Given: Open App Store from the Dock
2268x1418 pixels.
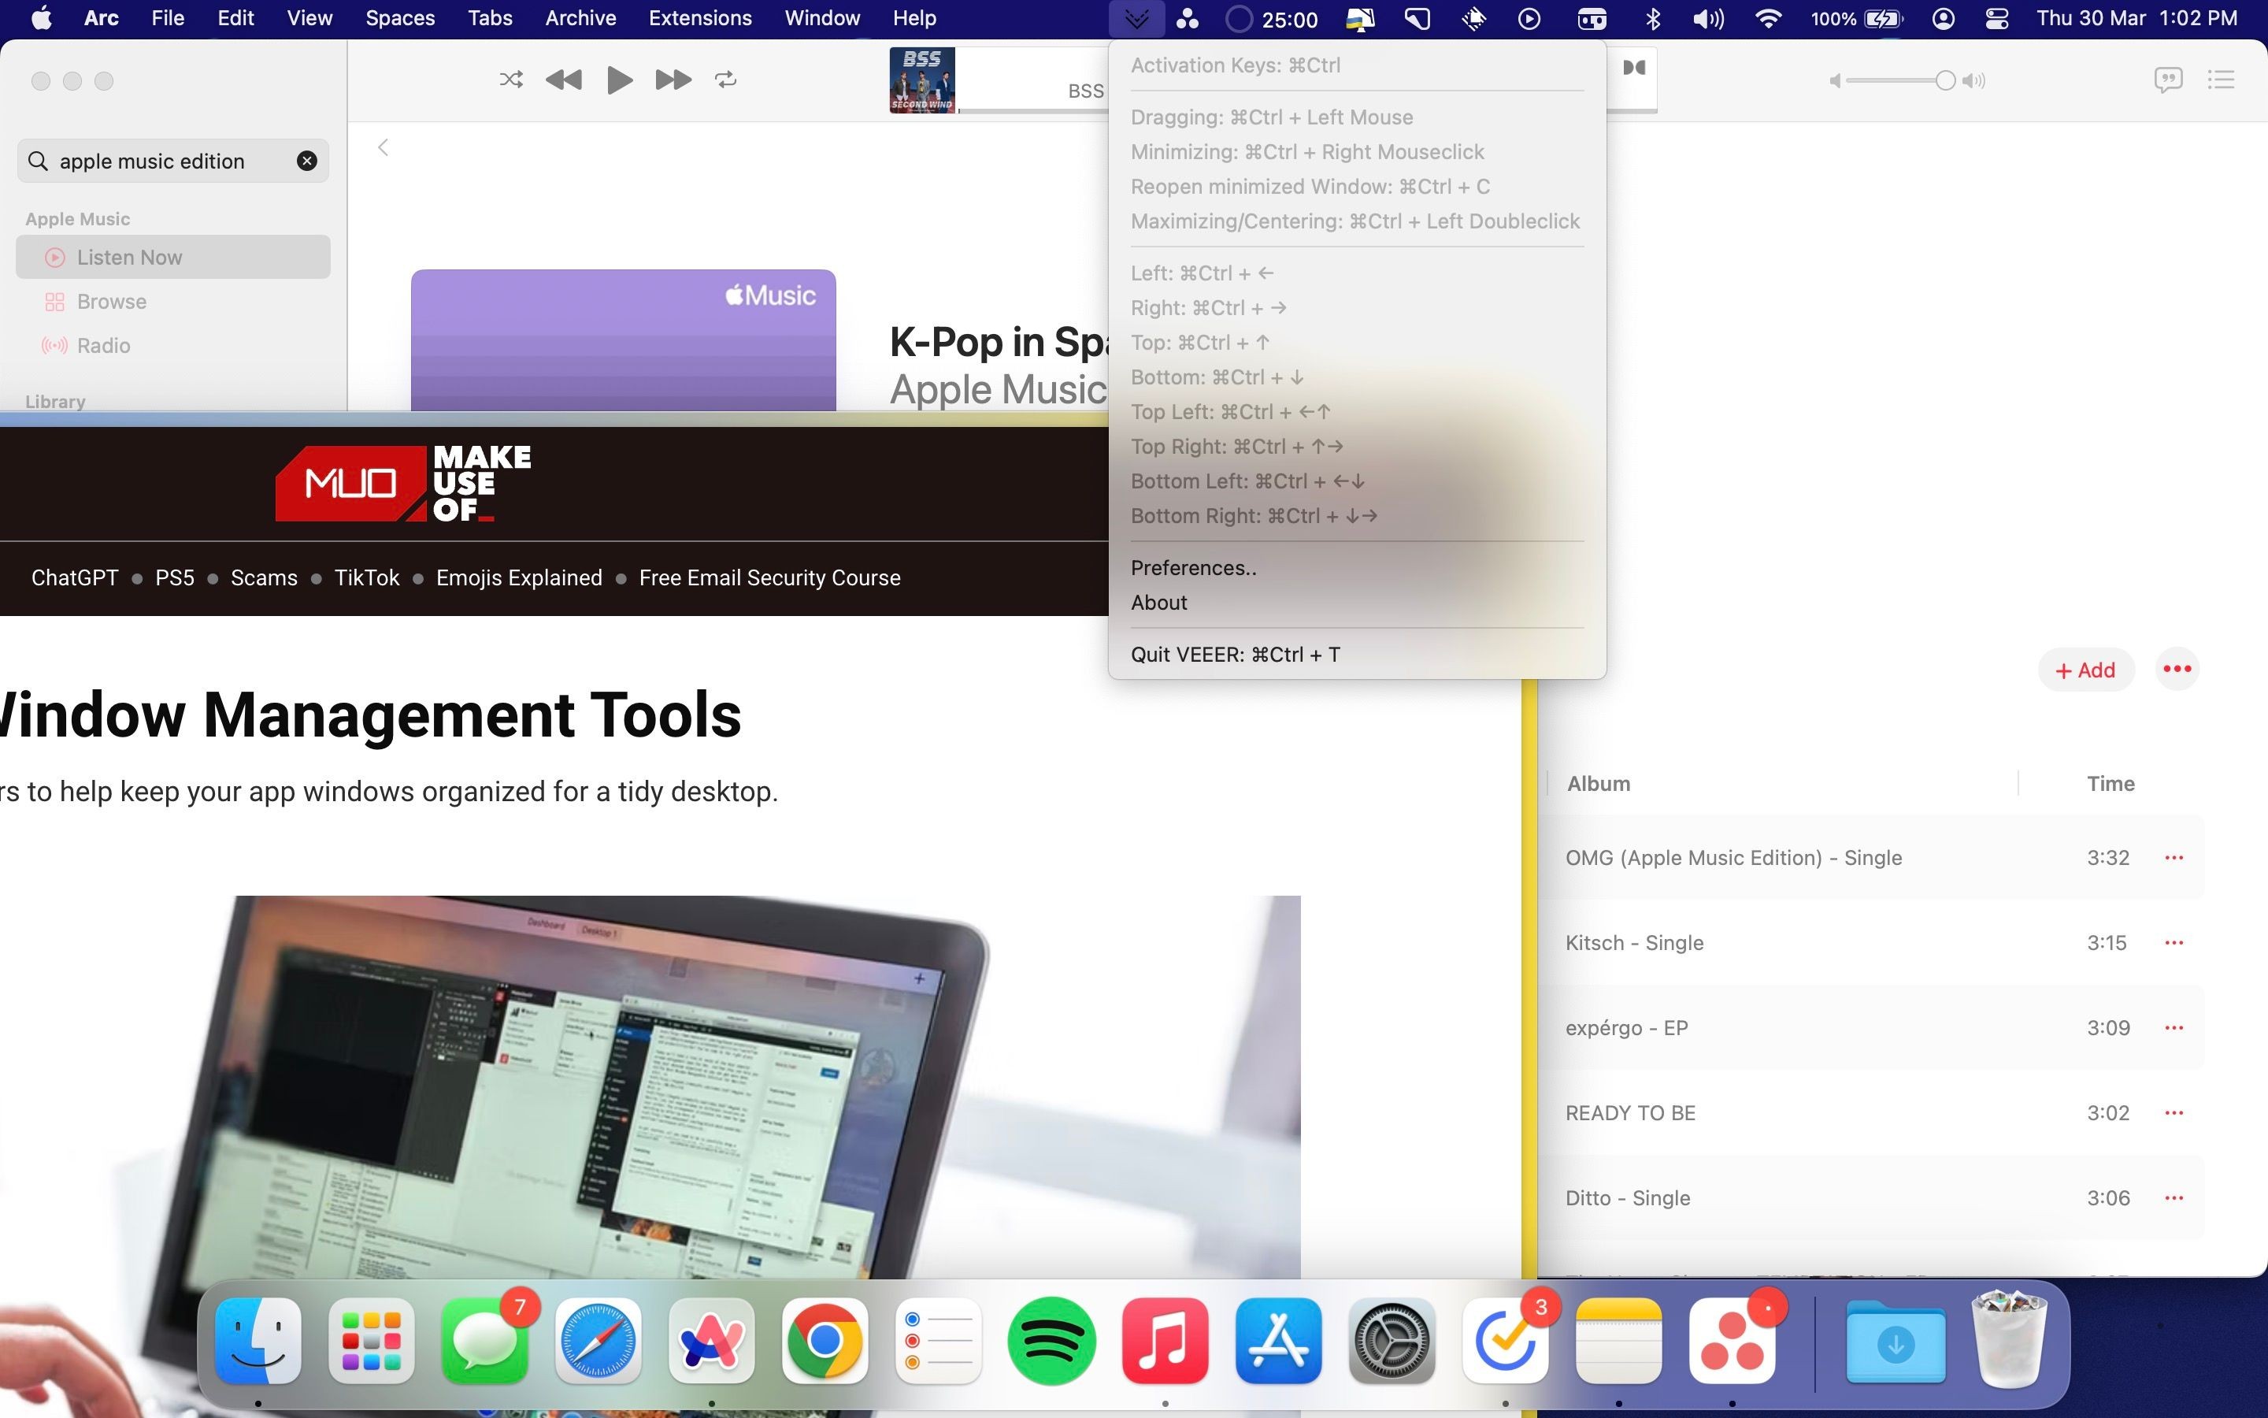Looking at the screenshot, I should 1278,1341.
